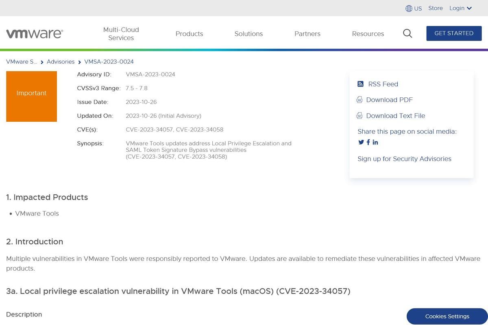
Task: Open the RSS Feed link
Action: pos(383,84)
